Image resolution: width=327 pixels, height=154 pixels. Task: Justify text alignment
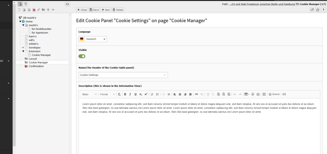[x=190, y=94]
